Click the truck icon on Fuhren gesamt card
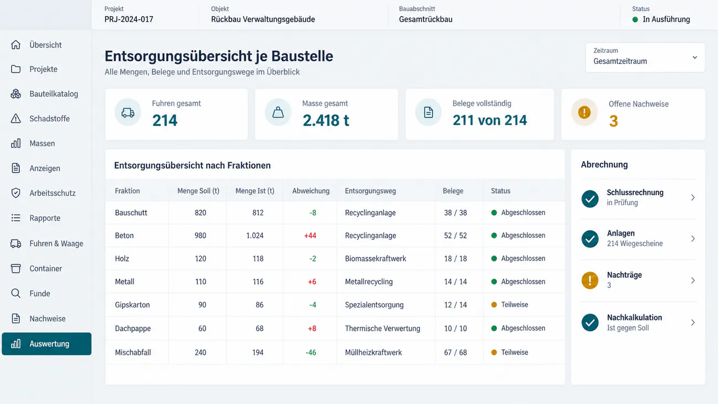 (x=128, y=113)
